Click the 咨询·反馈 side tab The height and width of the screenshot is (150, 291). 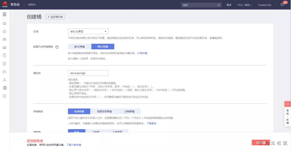pyautogui.click(x=287, y=116)
